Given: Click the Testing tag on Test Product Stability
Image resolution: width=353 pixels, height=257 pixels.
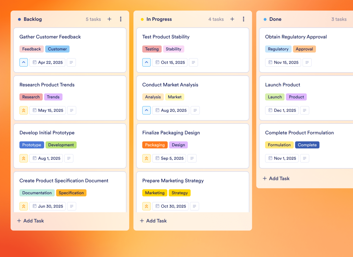Looking at the screenshot, I should pos(152,49).
